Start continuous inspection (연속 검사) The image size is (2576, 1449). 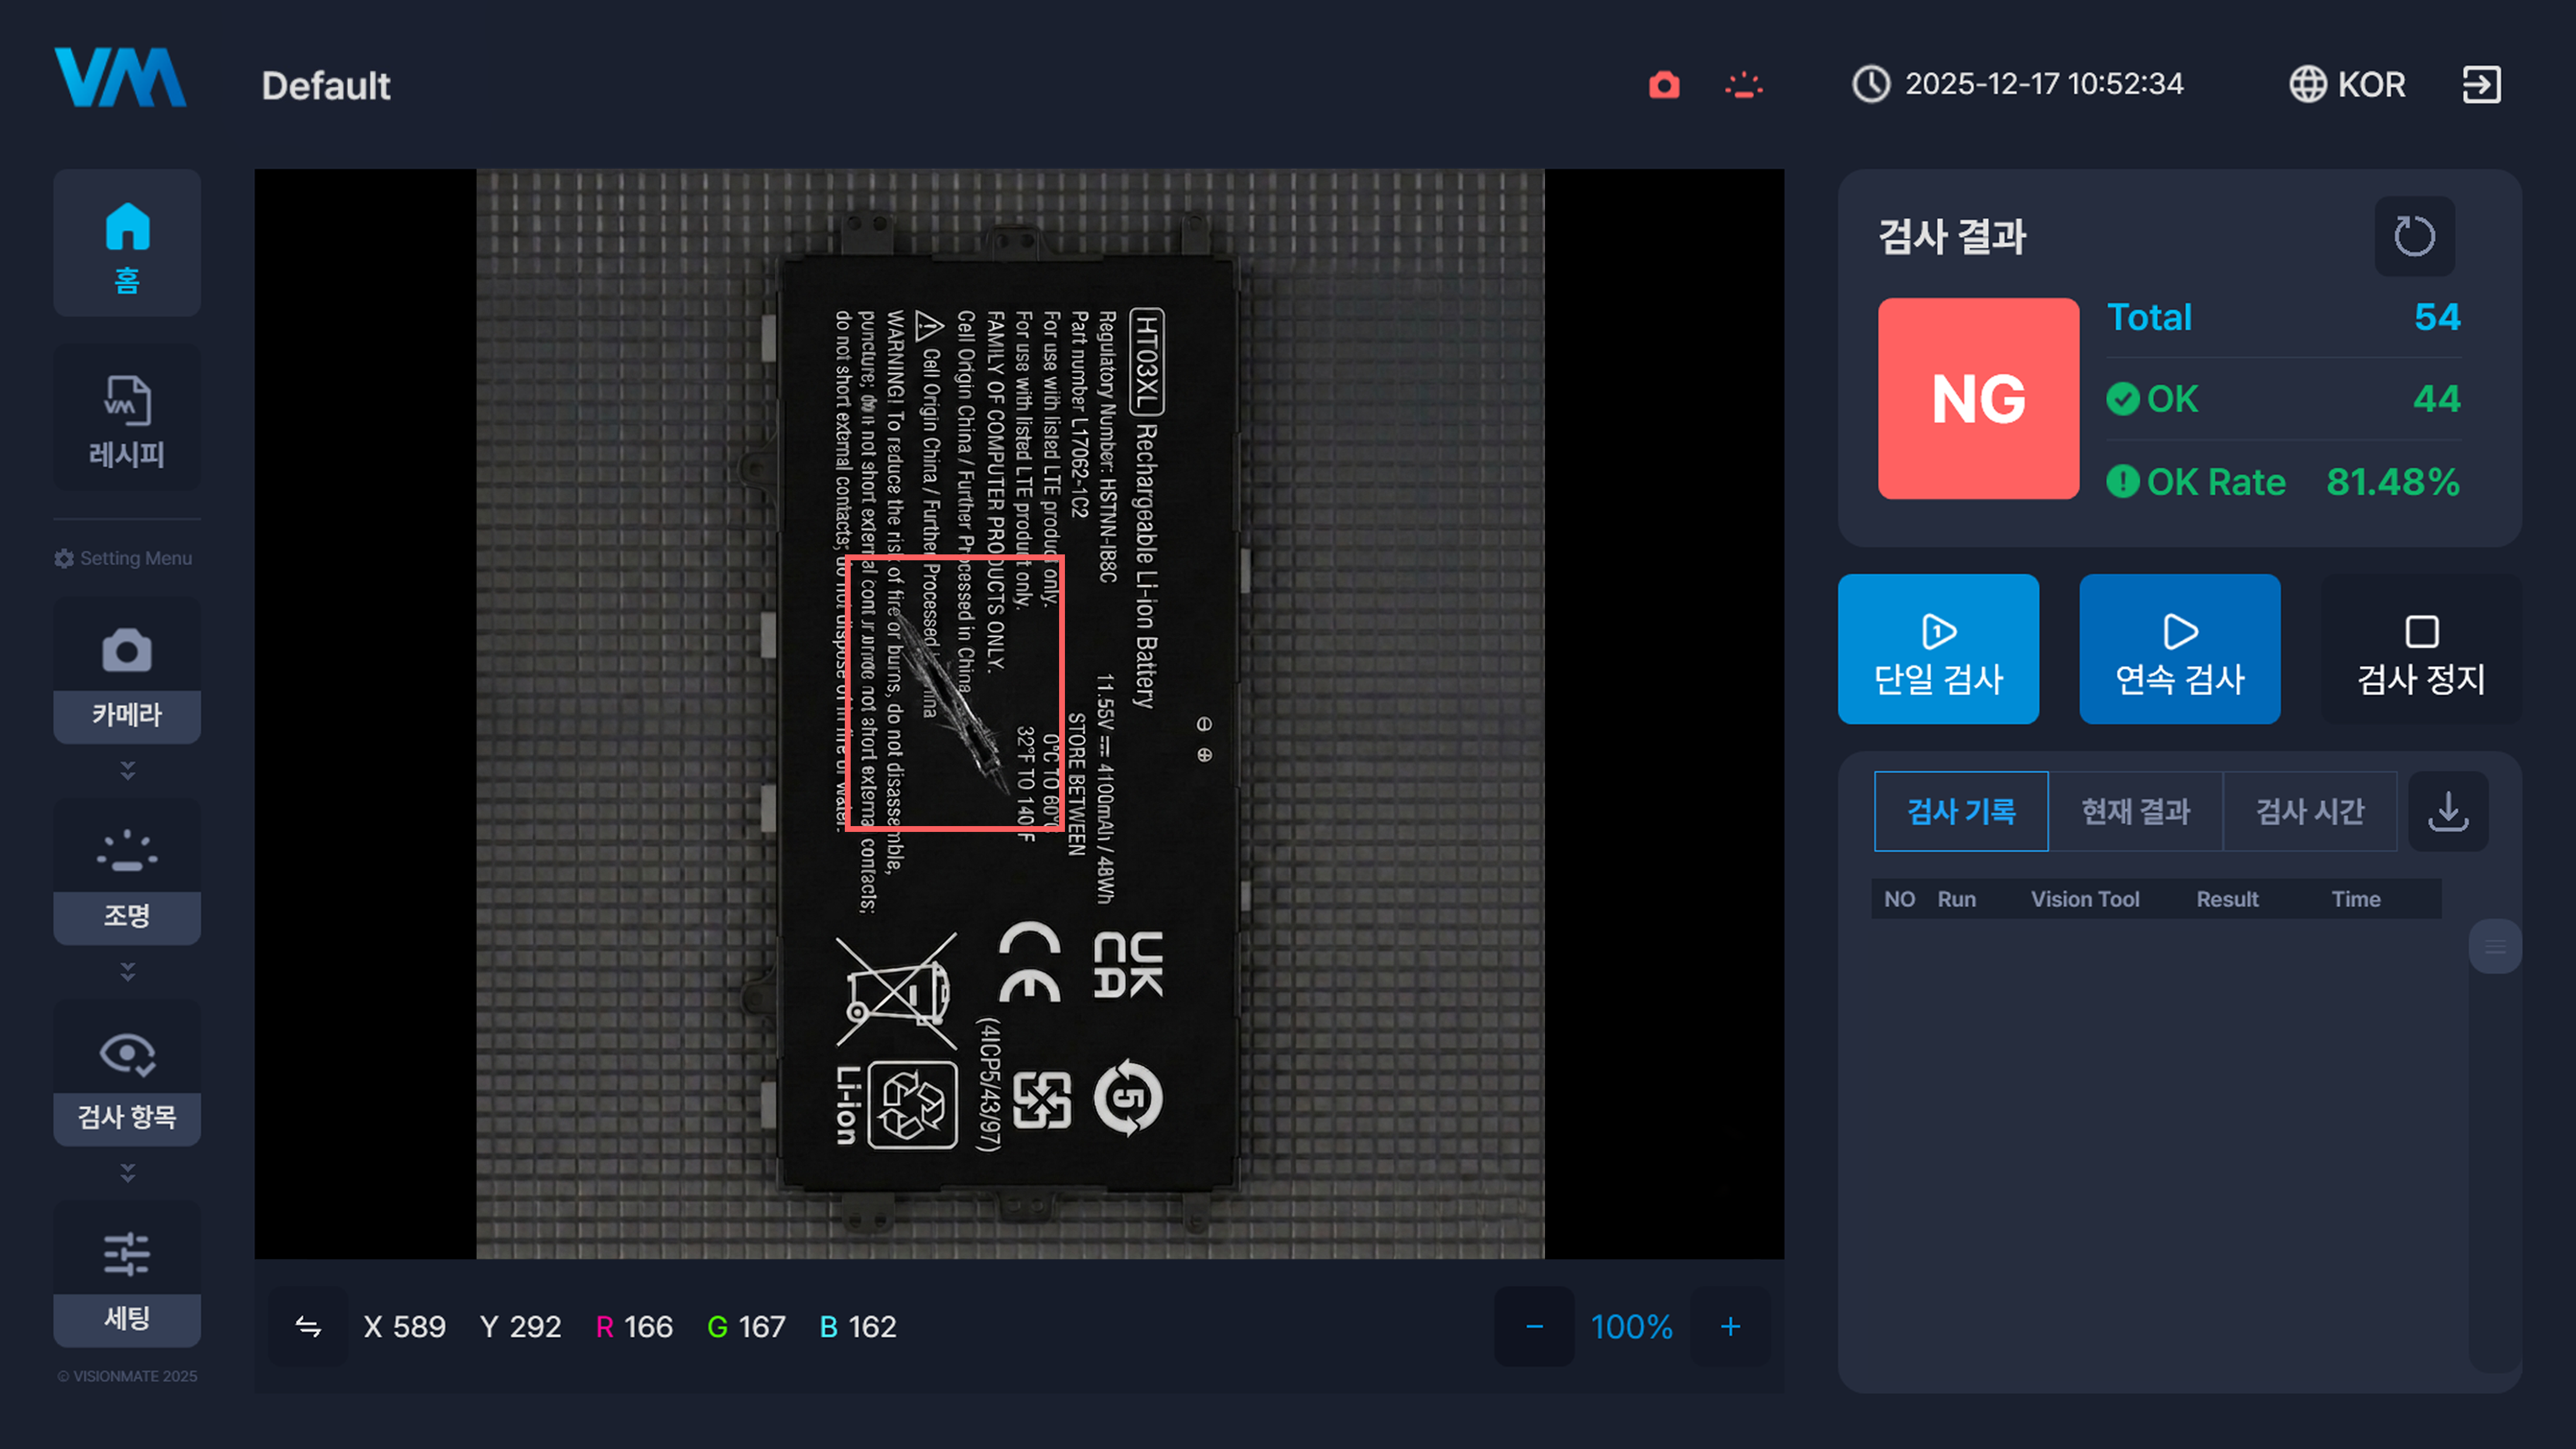2180,649
